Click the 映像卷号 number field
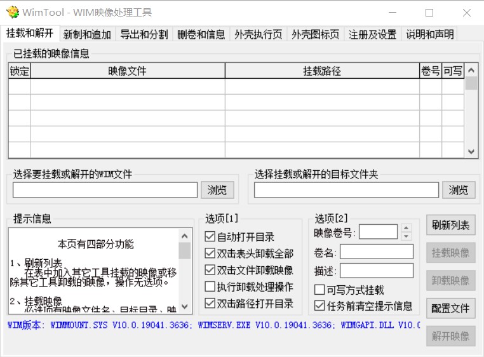 378,232
